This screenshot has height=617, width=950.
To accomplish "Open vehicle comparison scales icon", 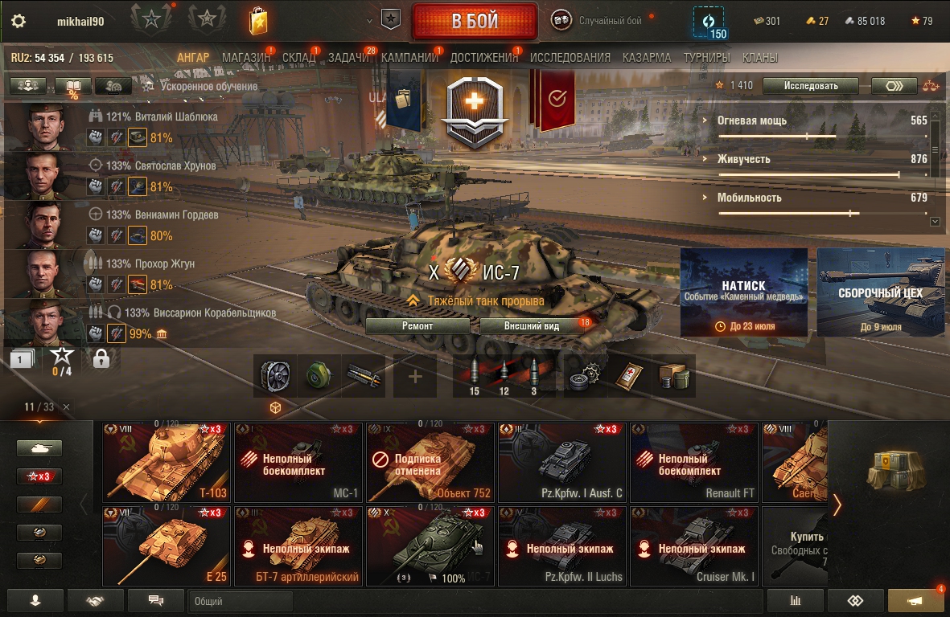I will 931,86.
